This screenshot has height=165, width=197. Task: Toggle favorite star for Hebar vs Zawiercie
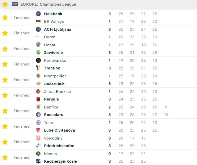pos(5,49)
